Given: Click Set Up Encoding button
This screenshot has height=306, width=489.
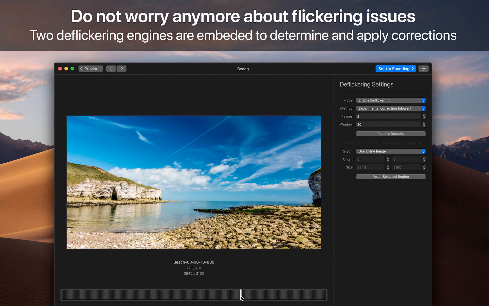Looking at the screenshot, I should point(395,69).
